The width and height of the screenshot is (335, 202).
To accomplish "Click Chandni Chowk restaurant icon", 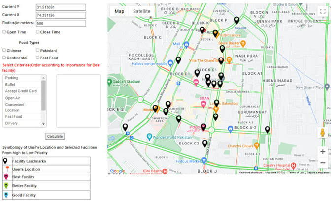I will [x=257, y=145].
